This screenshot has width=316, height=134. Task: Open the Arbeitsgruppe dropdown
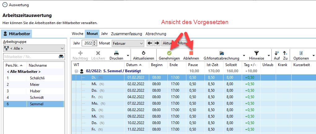click(34, 48)
